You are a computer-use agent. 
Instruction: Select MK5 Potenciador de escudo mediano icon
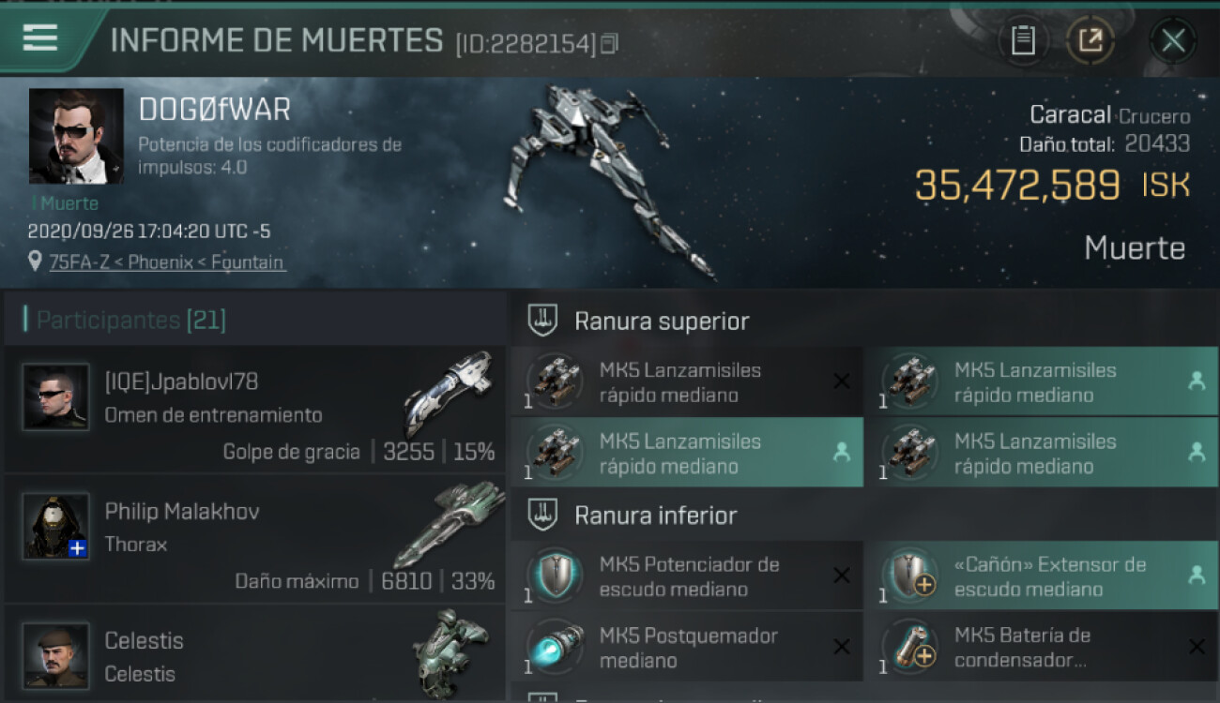coord(555,575)
